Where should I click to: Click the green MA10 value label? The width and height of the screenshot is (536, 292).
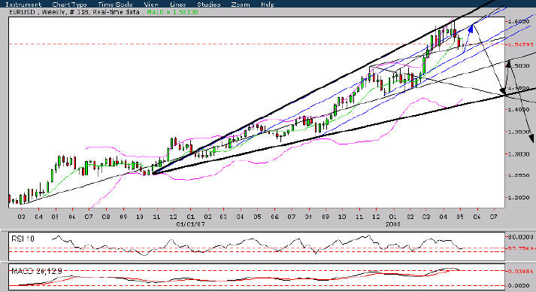(172, 12)
